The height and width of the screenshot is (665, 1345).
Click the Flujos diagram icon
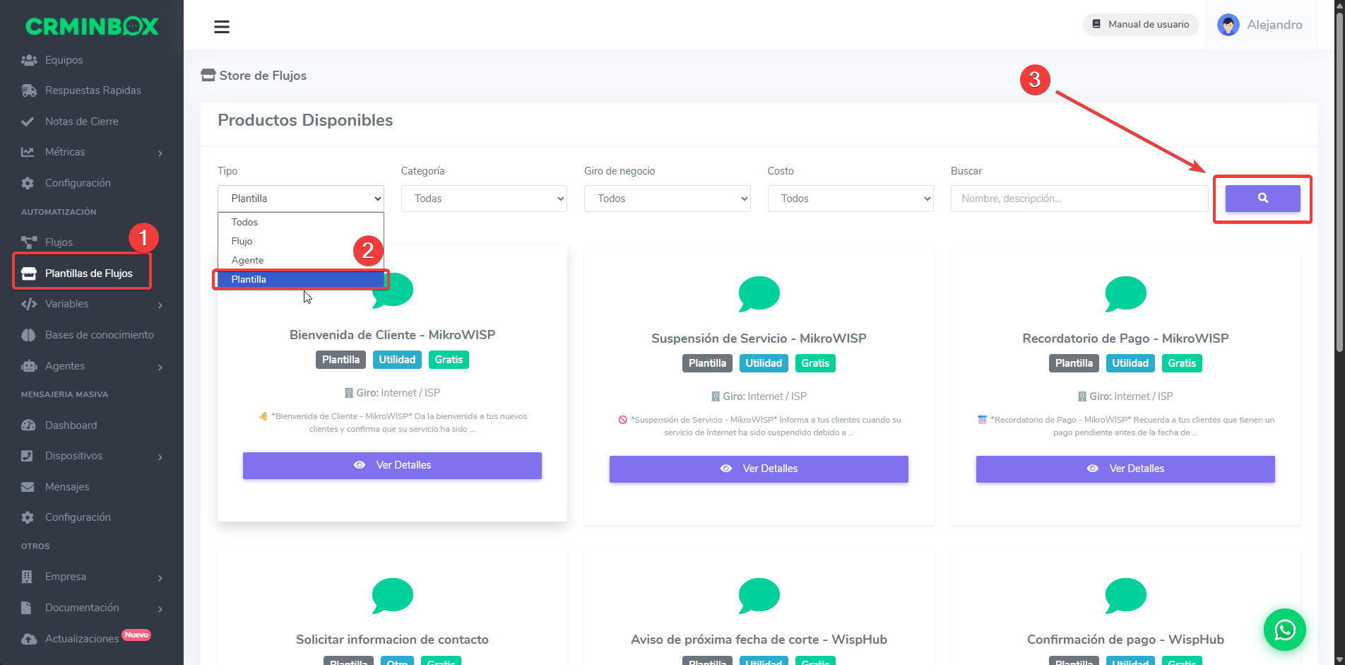[28, 242]
